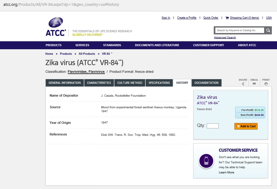Open the General Information tab
277x189 pixels.
[64, 83]
